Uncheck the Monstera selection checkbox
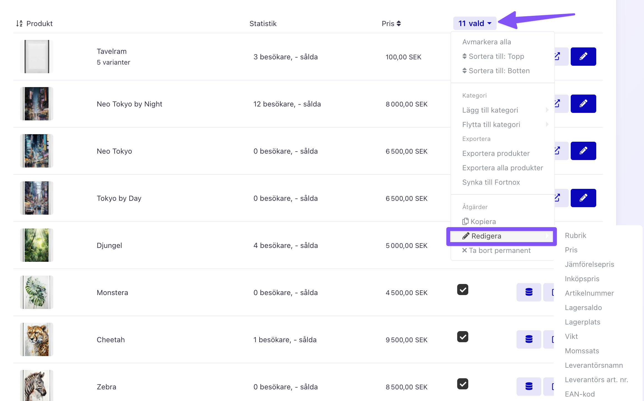Viewport: 644px width, 401px height. tap(463, 290)
